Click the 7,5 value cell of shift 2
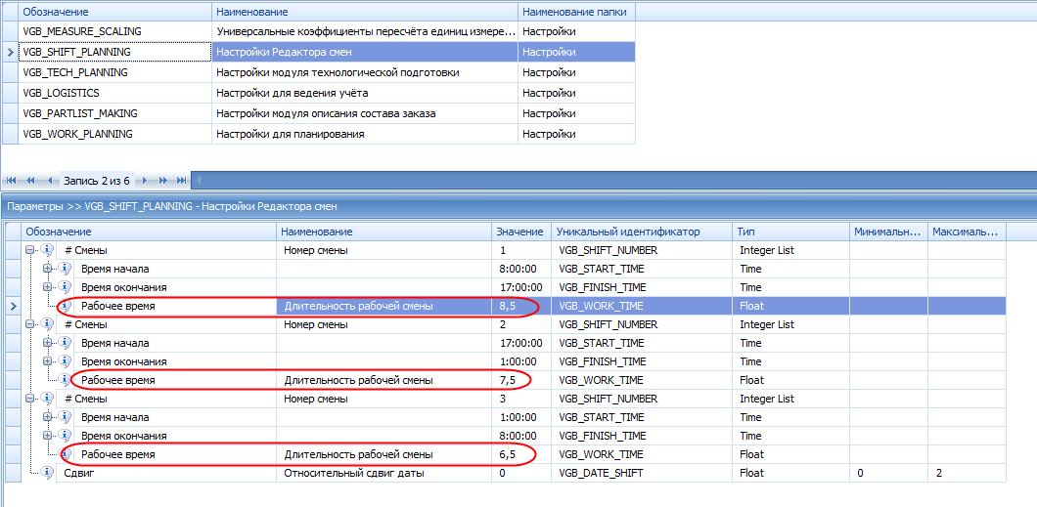1037x507 pixels. click(520, 380)
